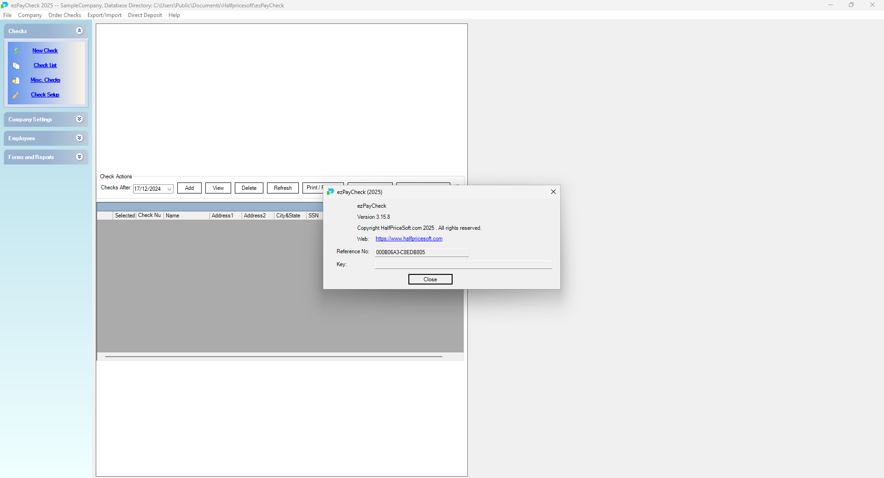Expand the Forms and Reports panel
Image resolution: width=884 pixels, height=478 pixels.
[79, 157]
